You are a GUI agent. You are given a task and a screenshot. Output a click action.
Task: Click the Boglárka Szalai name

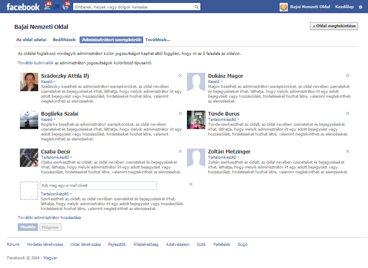pyautogui.click(x=60, y=114)
